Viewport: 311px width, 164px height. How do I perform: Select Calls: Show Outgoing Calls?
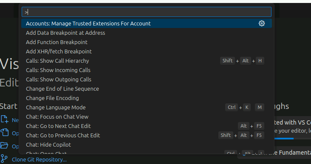147,79
